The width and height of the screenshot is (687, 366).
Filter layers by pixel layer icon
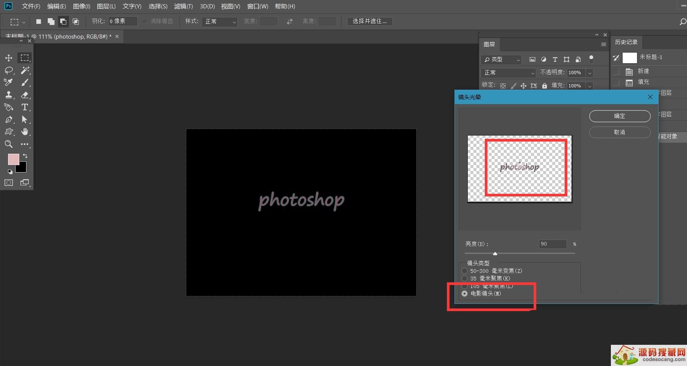[x=532, y=59]
